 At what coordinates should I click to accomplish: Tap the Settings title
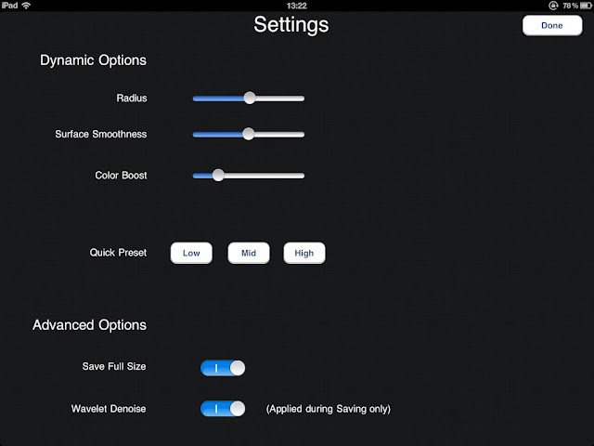pyautogui.click(x=291, y=25)
